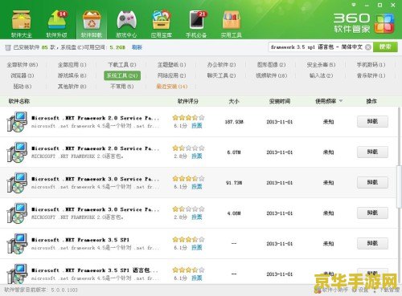The height and width of the screenshot is (296, 402).
Task: Click installer icon of the 91.73M row
Action: pyautogui.click(x=17, y=183)
